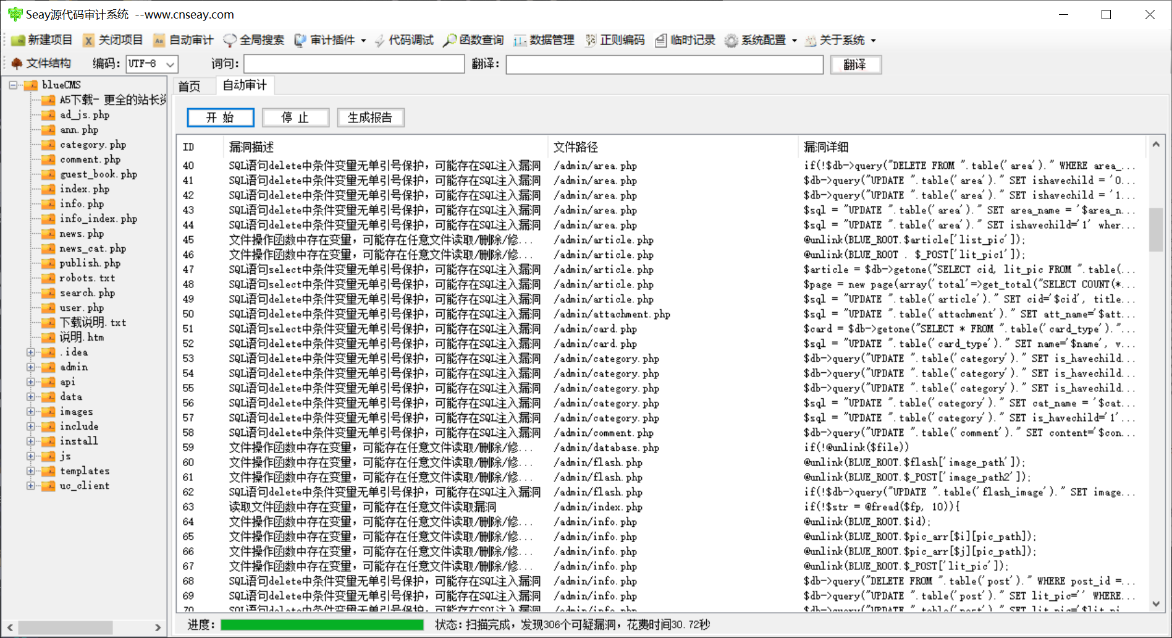Click the news.php file icon
1172x638 pixels.
tap(48, 234)
